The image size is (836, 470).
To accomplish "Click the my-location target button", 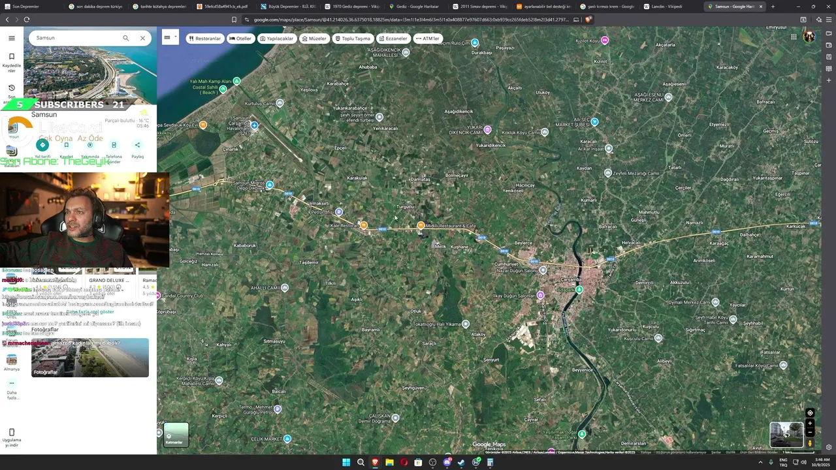I will [x=810, y=413].
